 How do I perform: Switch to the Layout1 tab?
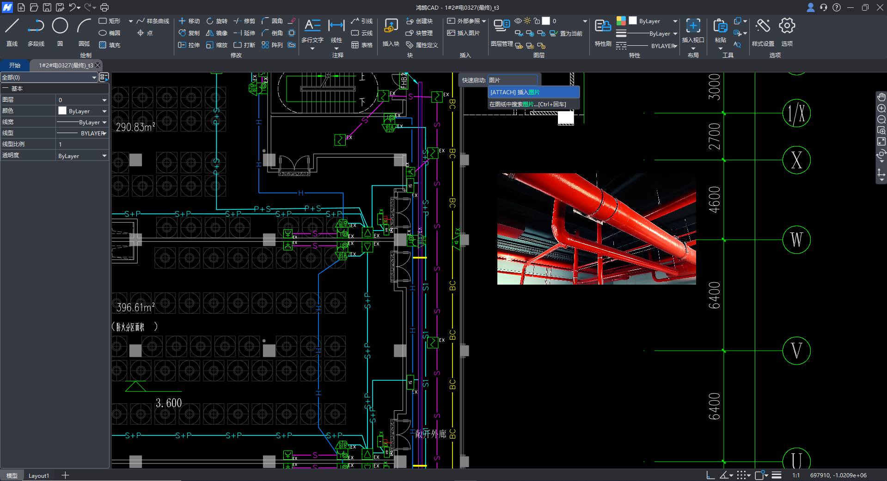39,475
